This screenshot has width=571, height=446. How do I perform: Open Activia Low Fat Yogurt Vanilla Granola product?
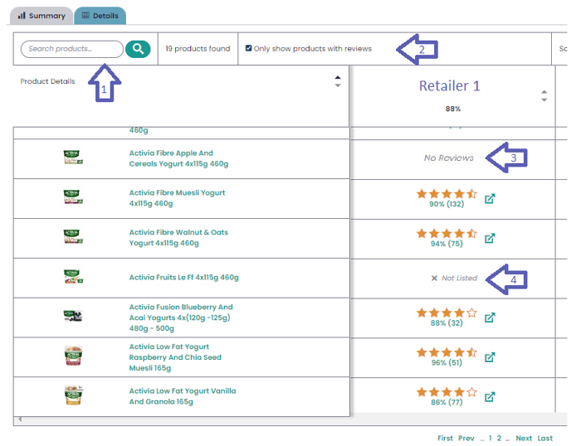(x=183, y=396)
